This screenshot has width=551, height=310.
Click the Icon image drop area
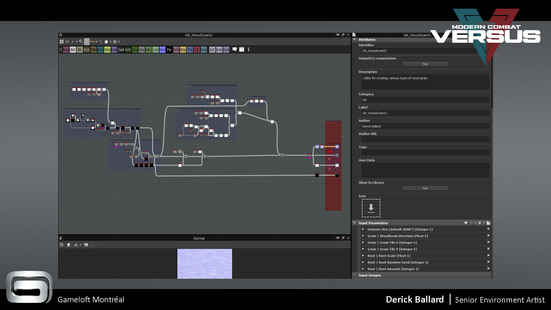pos(371,208)
